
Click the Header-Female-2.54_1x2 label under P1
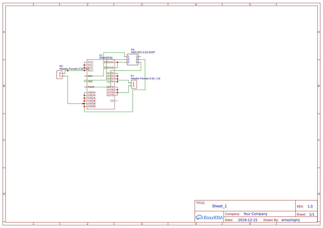pos(145,78)
